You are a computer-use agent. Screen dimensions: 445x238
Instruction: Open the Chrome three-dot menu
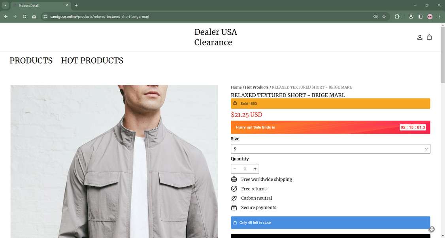click(x=439, y=17)
